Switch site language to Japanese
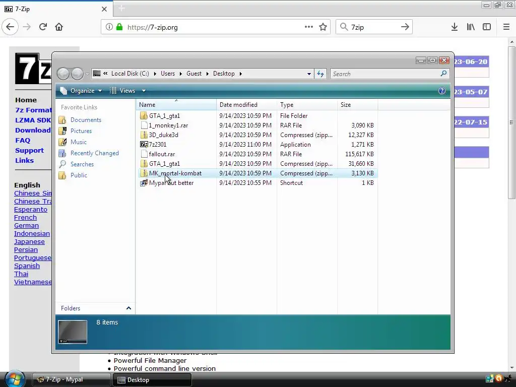The image size is (516, 387). [x=29, y=241]
